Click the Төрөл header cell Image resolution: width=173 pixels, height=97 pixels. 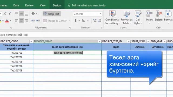pos(116,47)
